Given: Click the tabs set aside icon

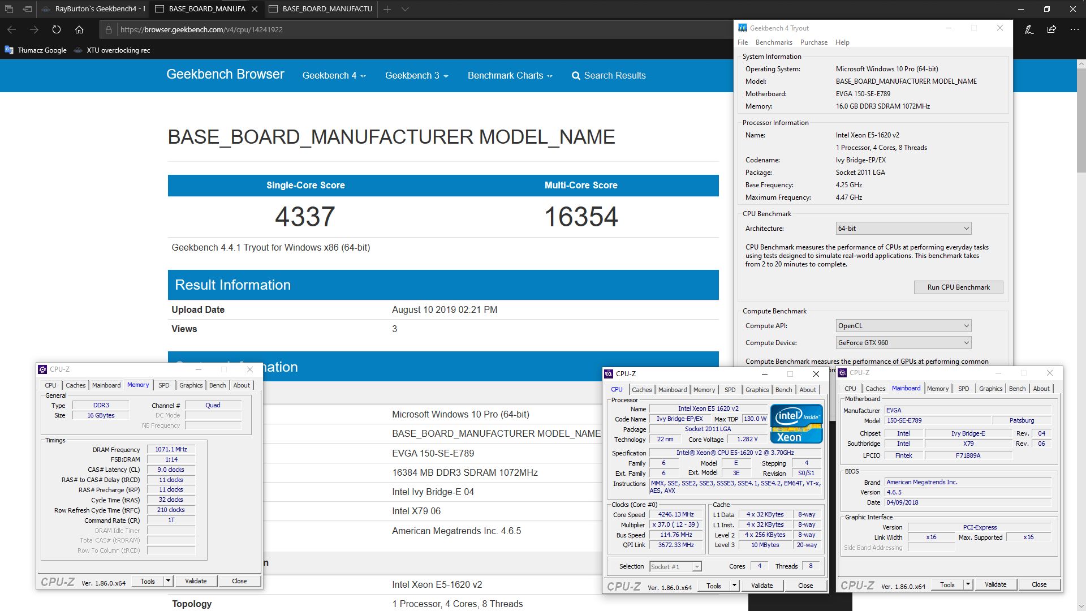Looking at the screenshot, I should 9,9.
